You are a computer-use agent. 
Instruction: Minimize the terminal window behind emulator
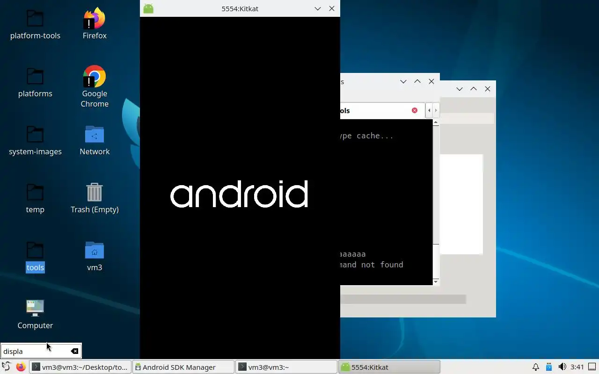403,81
